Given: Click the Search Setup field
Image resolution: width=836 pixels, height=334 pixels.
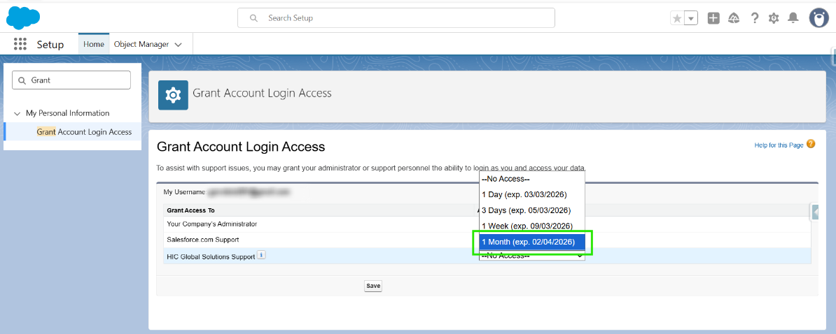Looking at the screenshot, I should [x=396, y=18].
